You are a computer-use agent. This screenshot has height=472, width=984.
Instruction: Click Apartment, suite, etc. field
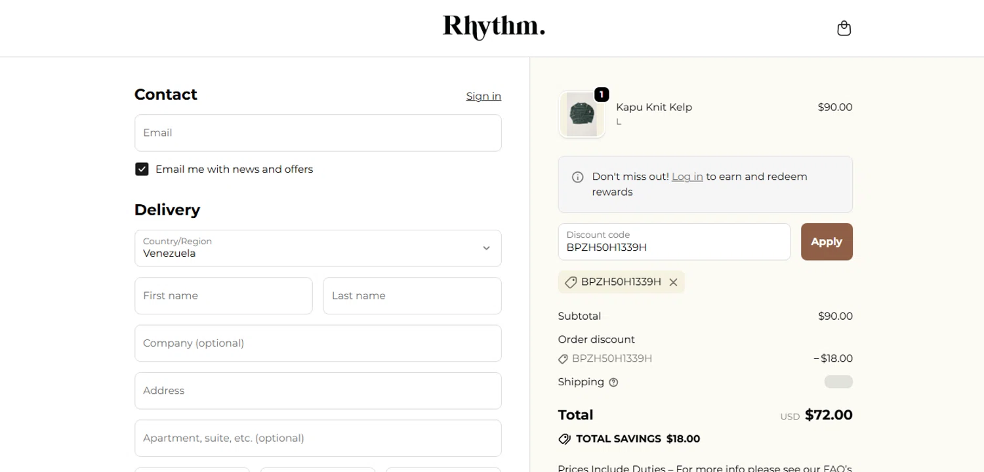pos(318,438)
